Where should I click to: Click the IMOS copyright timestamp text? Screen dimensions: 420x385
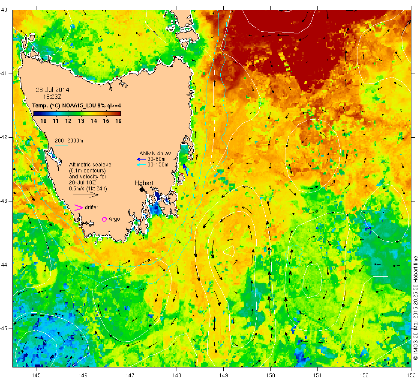click(415, 308)
